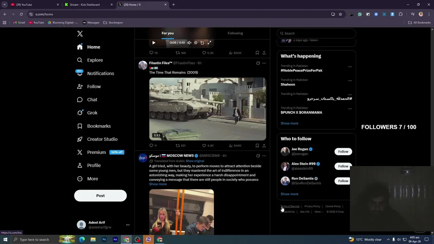Click Show original on translated post
This screenshot has height=244, width=434.
195,161
